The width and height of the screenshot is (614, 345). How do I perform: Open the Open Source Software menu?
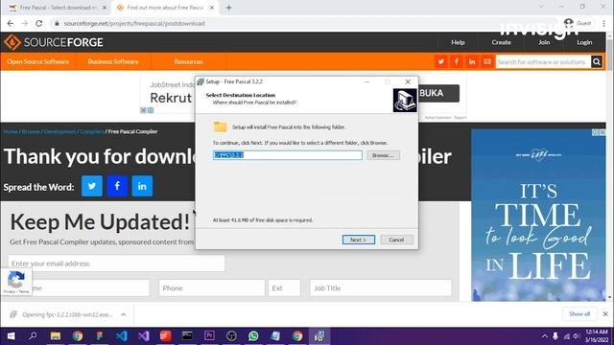tap(38, 61)
